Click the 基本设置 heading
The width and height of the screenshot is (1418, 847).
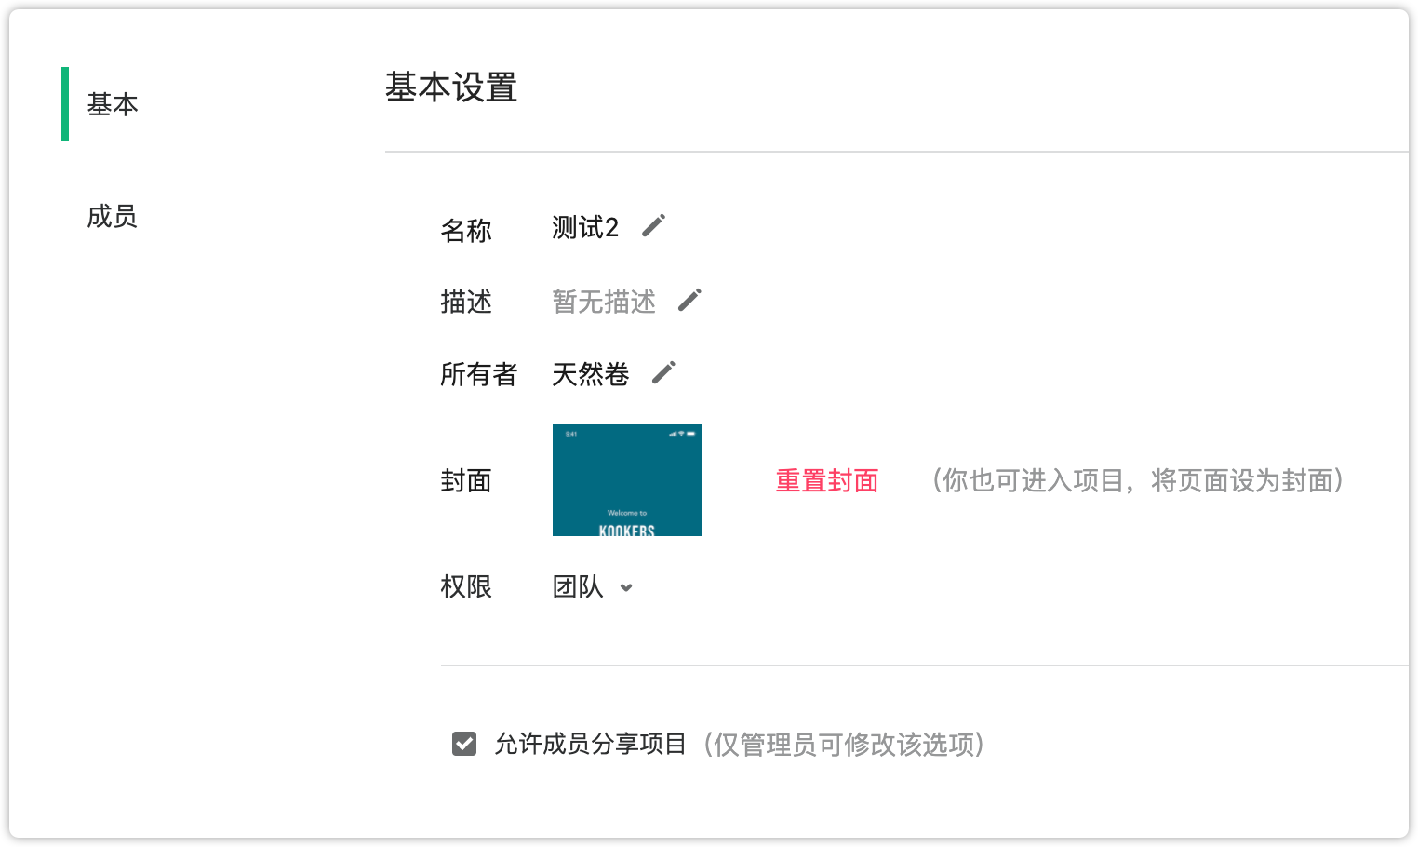(451, 87)
